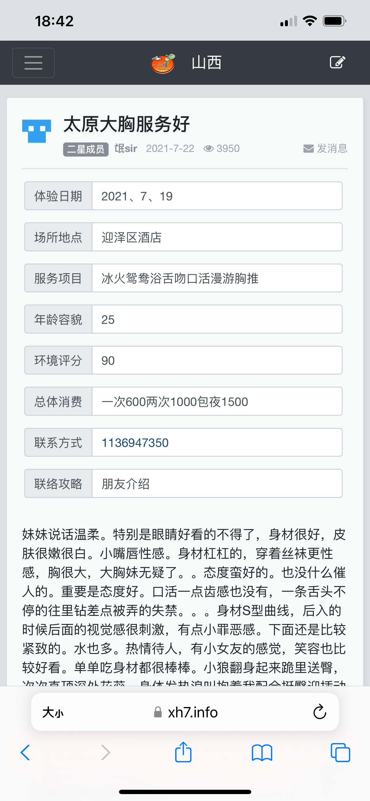Click the eye icon showing 3950 views
Screen dimensions: 370x801
pyautogui.click(x=209, y=148)
